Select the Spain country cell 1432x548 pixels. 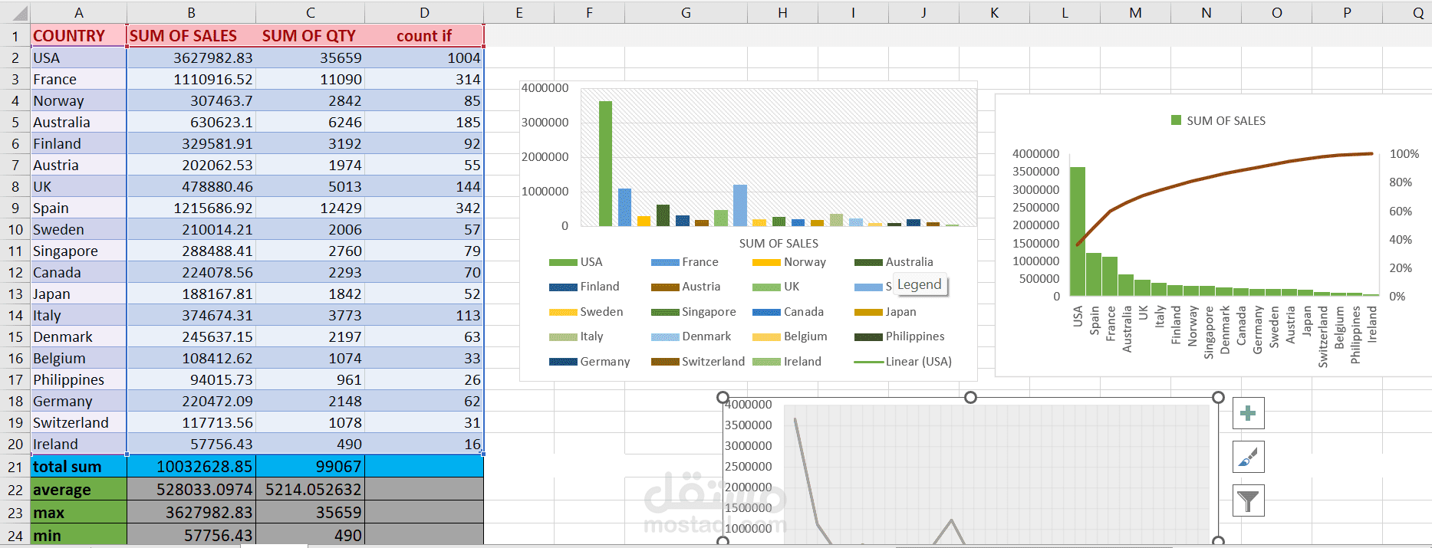[78, 208]
